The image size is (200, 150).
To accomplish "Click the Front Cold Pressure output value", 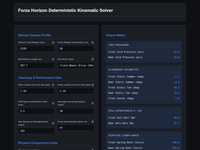I will (x=177, y=52).
